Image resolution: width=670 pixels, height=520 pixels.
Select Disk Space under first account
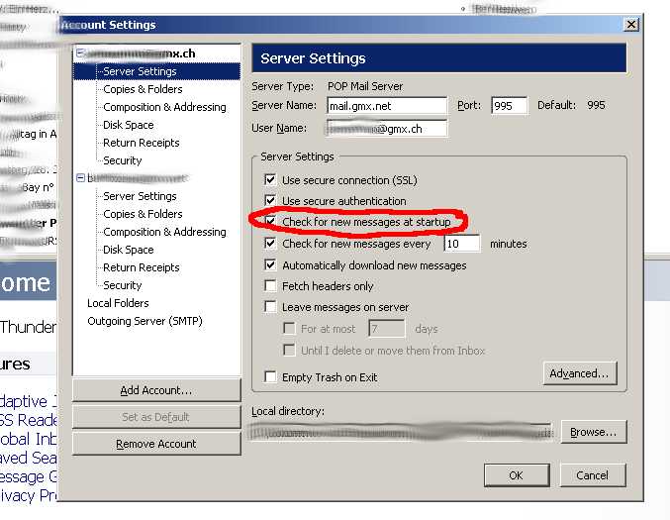point(128,125)
